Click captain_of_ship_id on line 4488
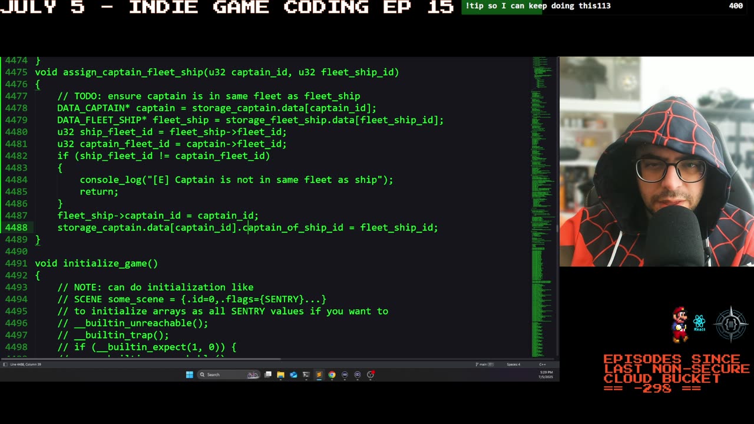Viewport: 754px width, 424px height. click(293, 227)
